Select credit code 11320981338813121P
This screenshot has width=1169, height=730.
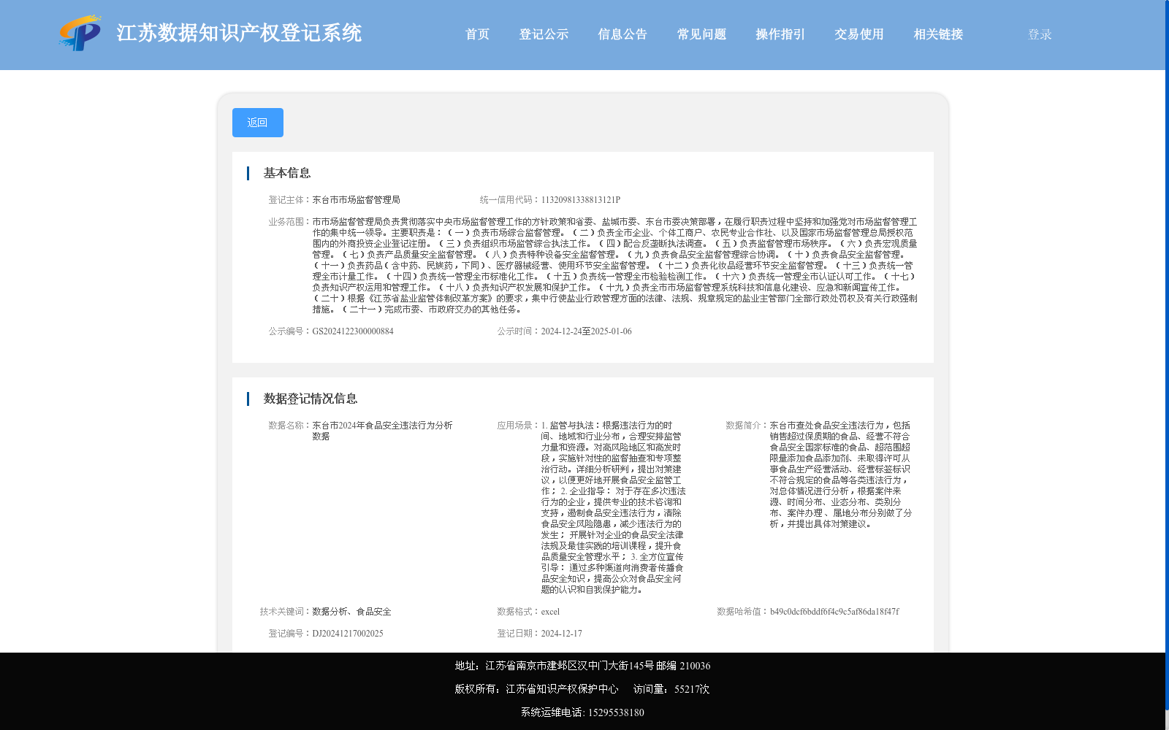click(x=580, y=200)
